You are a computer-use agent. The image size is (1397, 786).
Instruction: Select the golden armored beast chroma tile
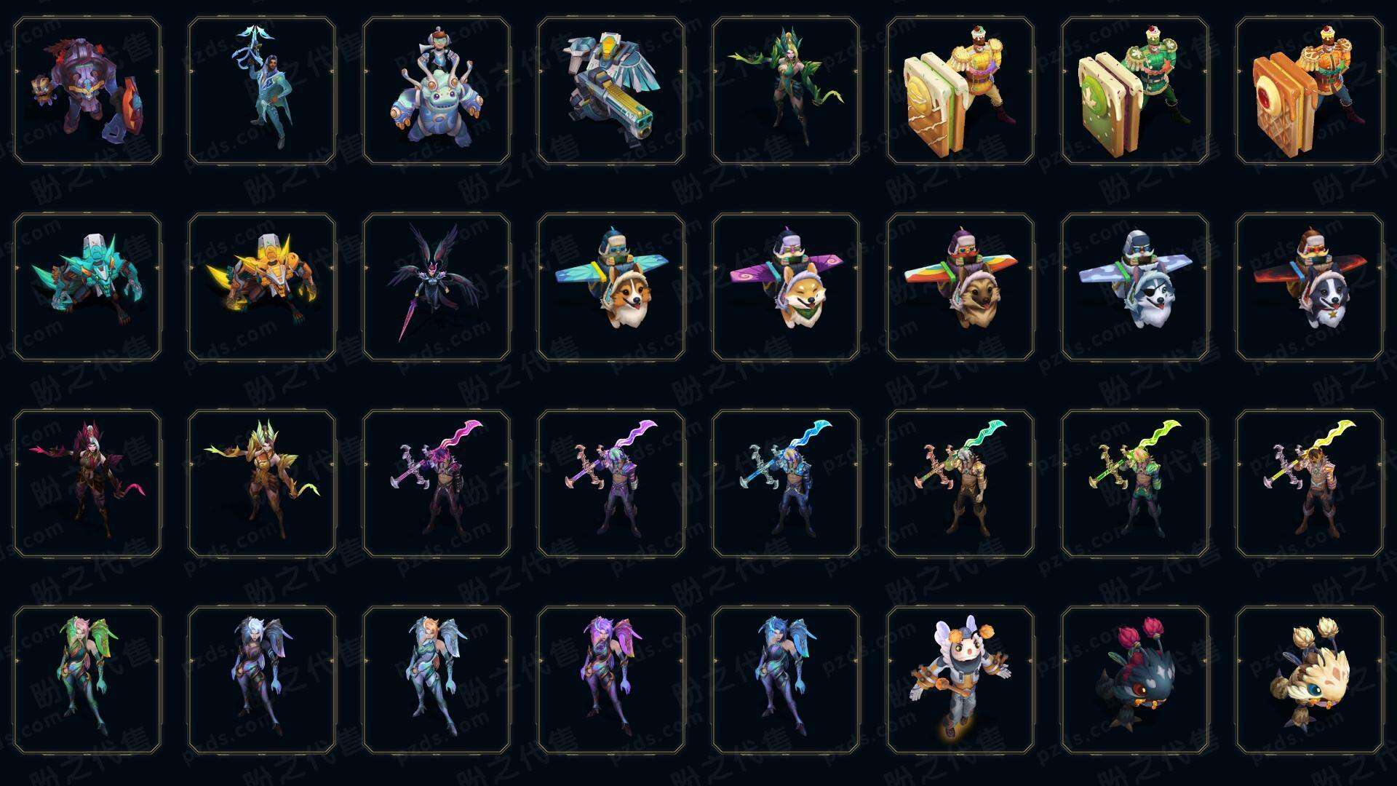click(x=262, y=287)
